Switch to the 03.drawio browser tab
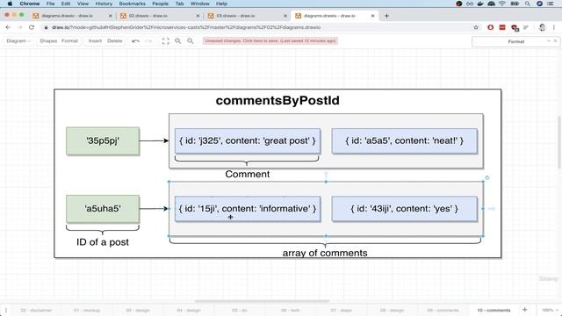Image resolution: width=562 pixels, height=316 pixels. [x=236, y=16]
